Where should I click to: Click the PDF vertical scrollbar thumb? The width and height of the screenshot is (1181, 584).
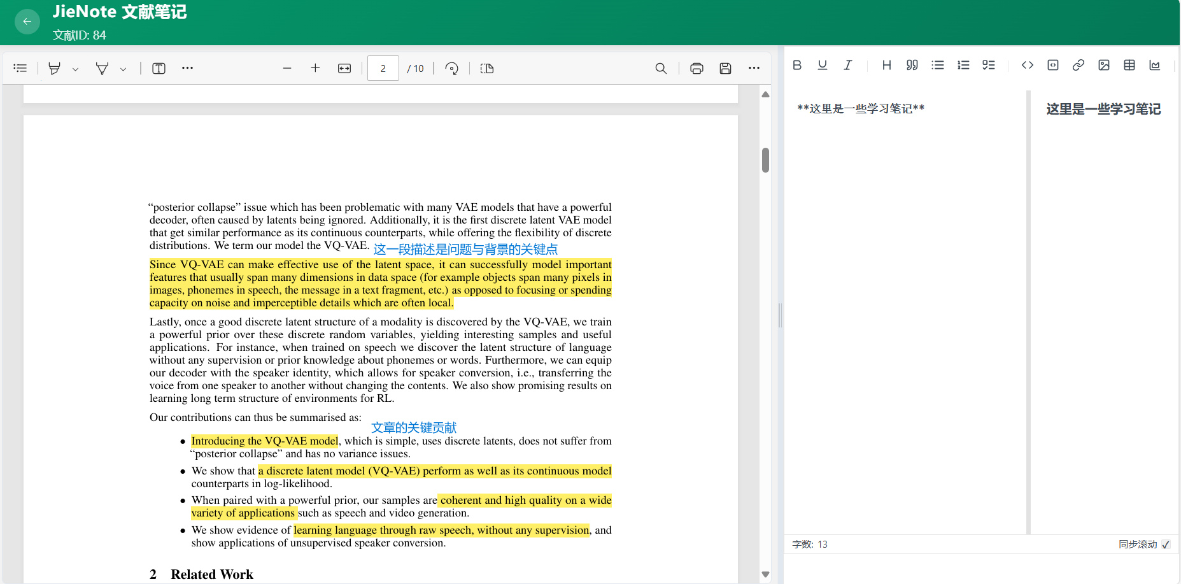click(766, 160)
